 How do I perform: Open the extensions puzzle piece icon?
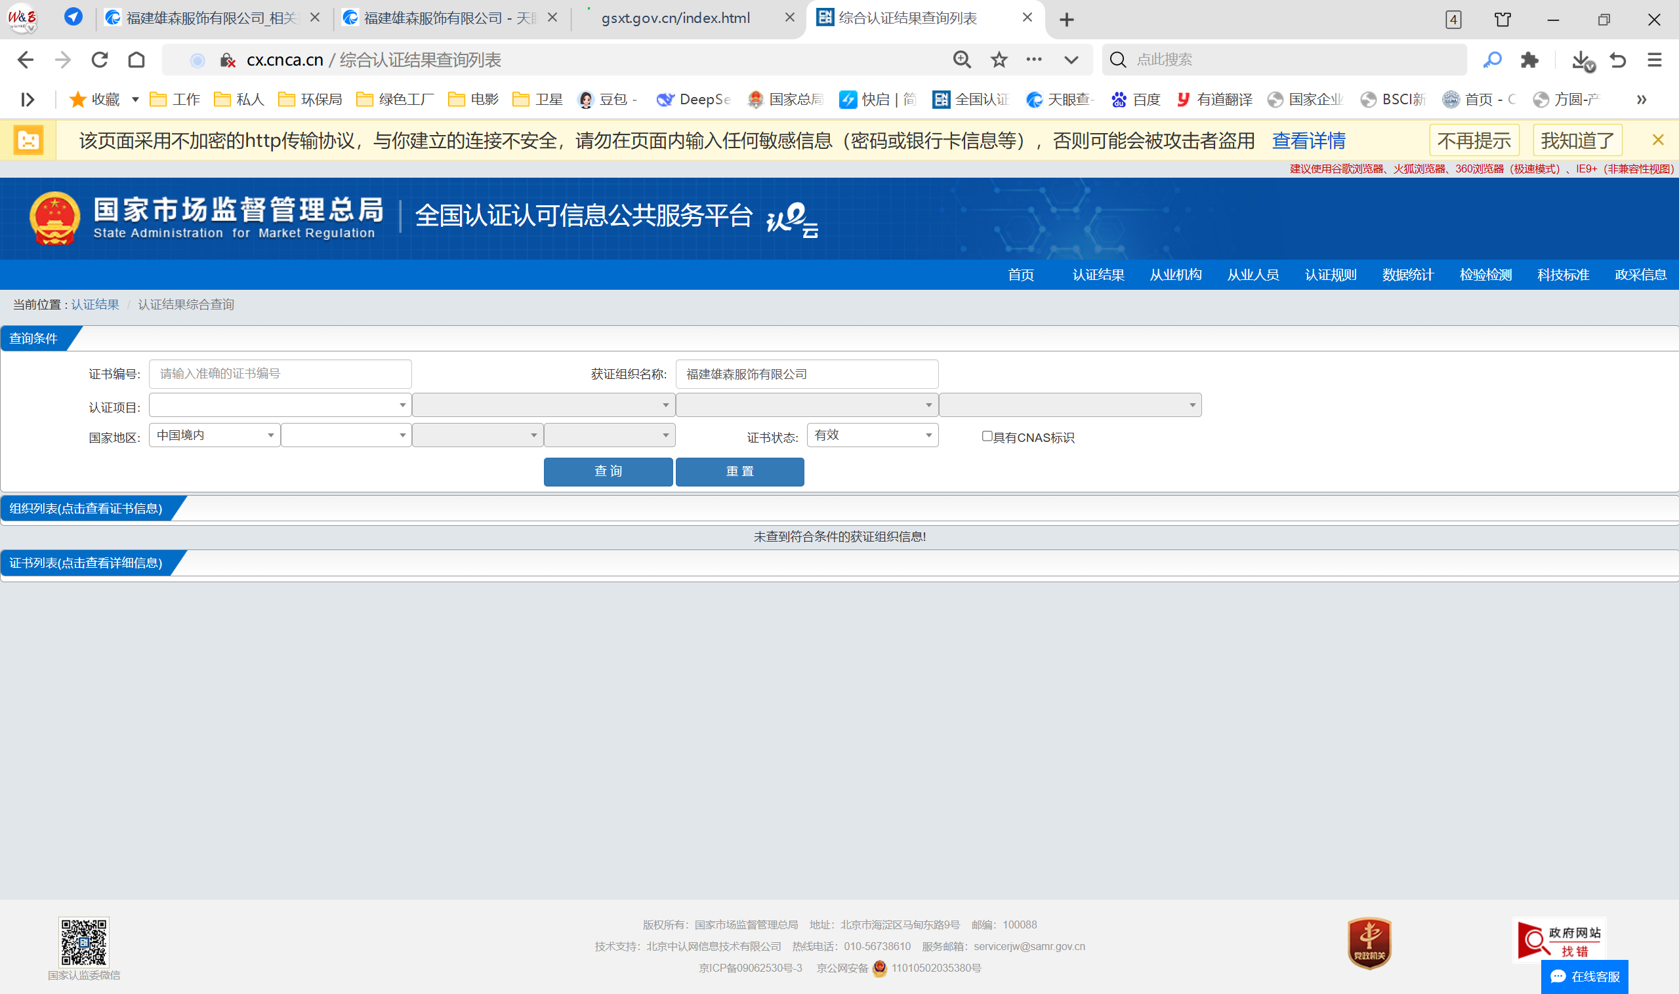point(1529,60)
